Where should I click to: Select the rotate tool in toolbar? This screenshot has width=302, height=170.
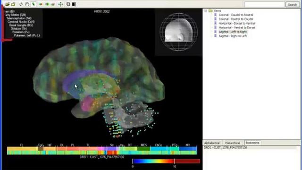tap(21, 4)
